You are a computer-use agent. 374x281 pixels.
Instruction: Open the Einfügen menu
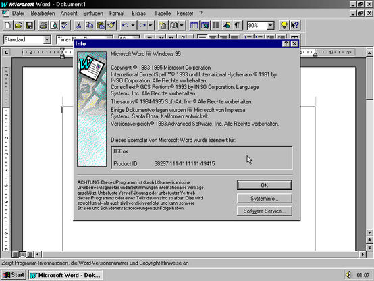pos(93,14)
